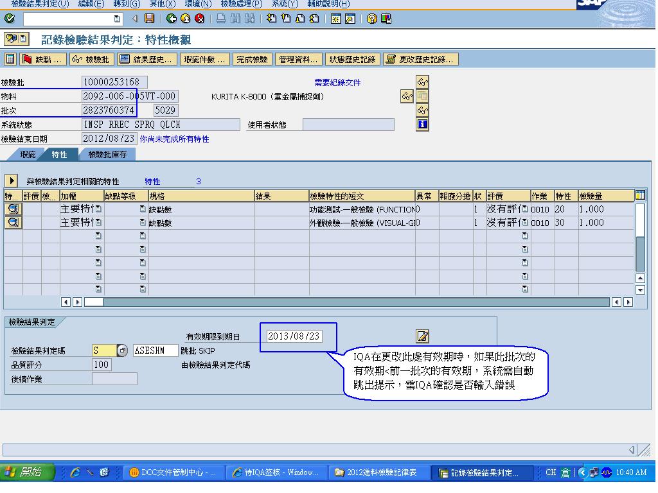Switch to the 瑕疵 tab
The height and width of the screenshot is (493, 658).
click(28, 154)
